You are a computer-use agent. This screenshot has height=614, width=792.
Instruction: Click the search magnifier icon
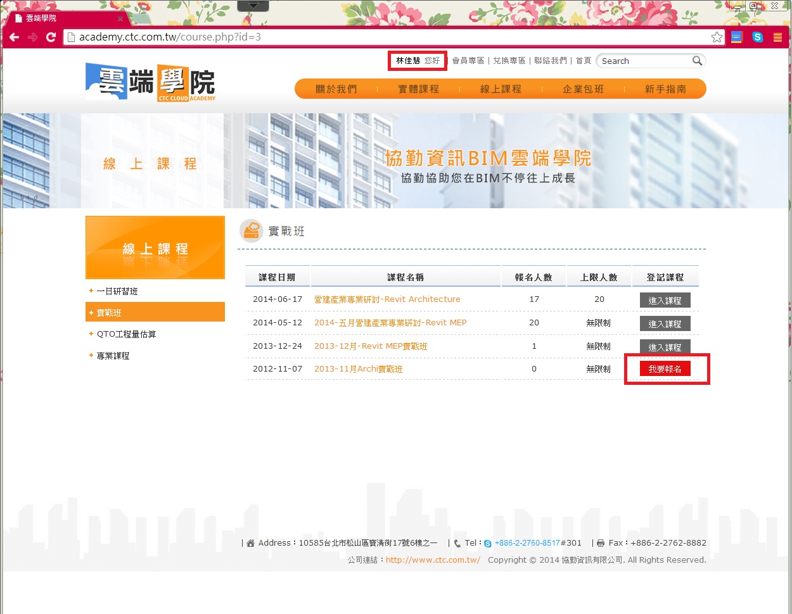pyautogui.click(x=697, y=61)
